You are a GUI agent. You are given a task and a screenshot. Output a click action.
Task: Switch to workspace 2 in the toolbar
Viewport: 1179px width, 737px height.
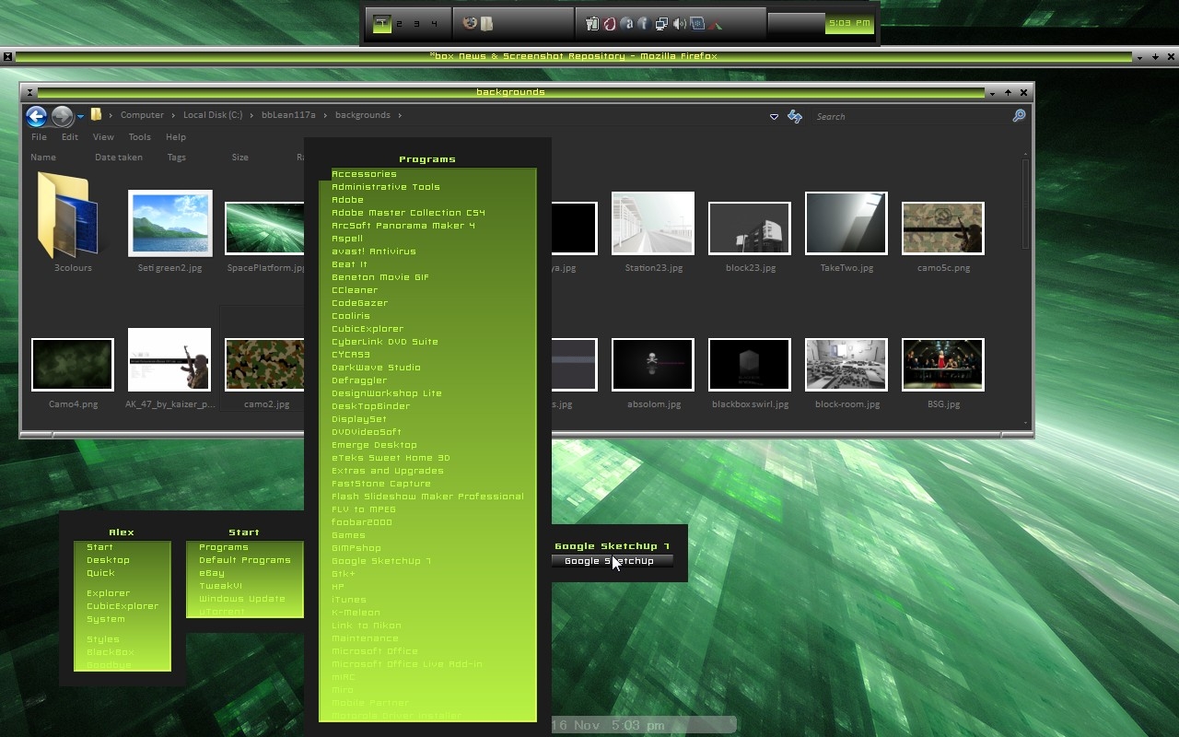399,24
